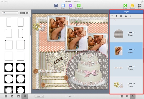Select Layer 13 Clipart row
The height and width of the screenshot is (99, 144).
pyautogui.click(x=126, y=34)
